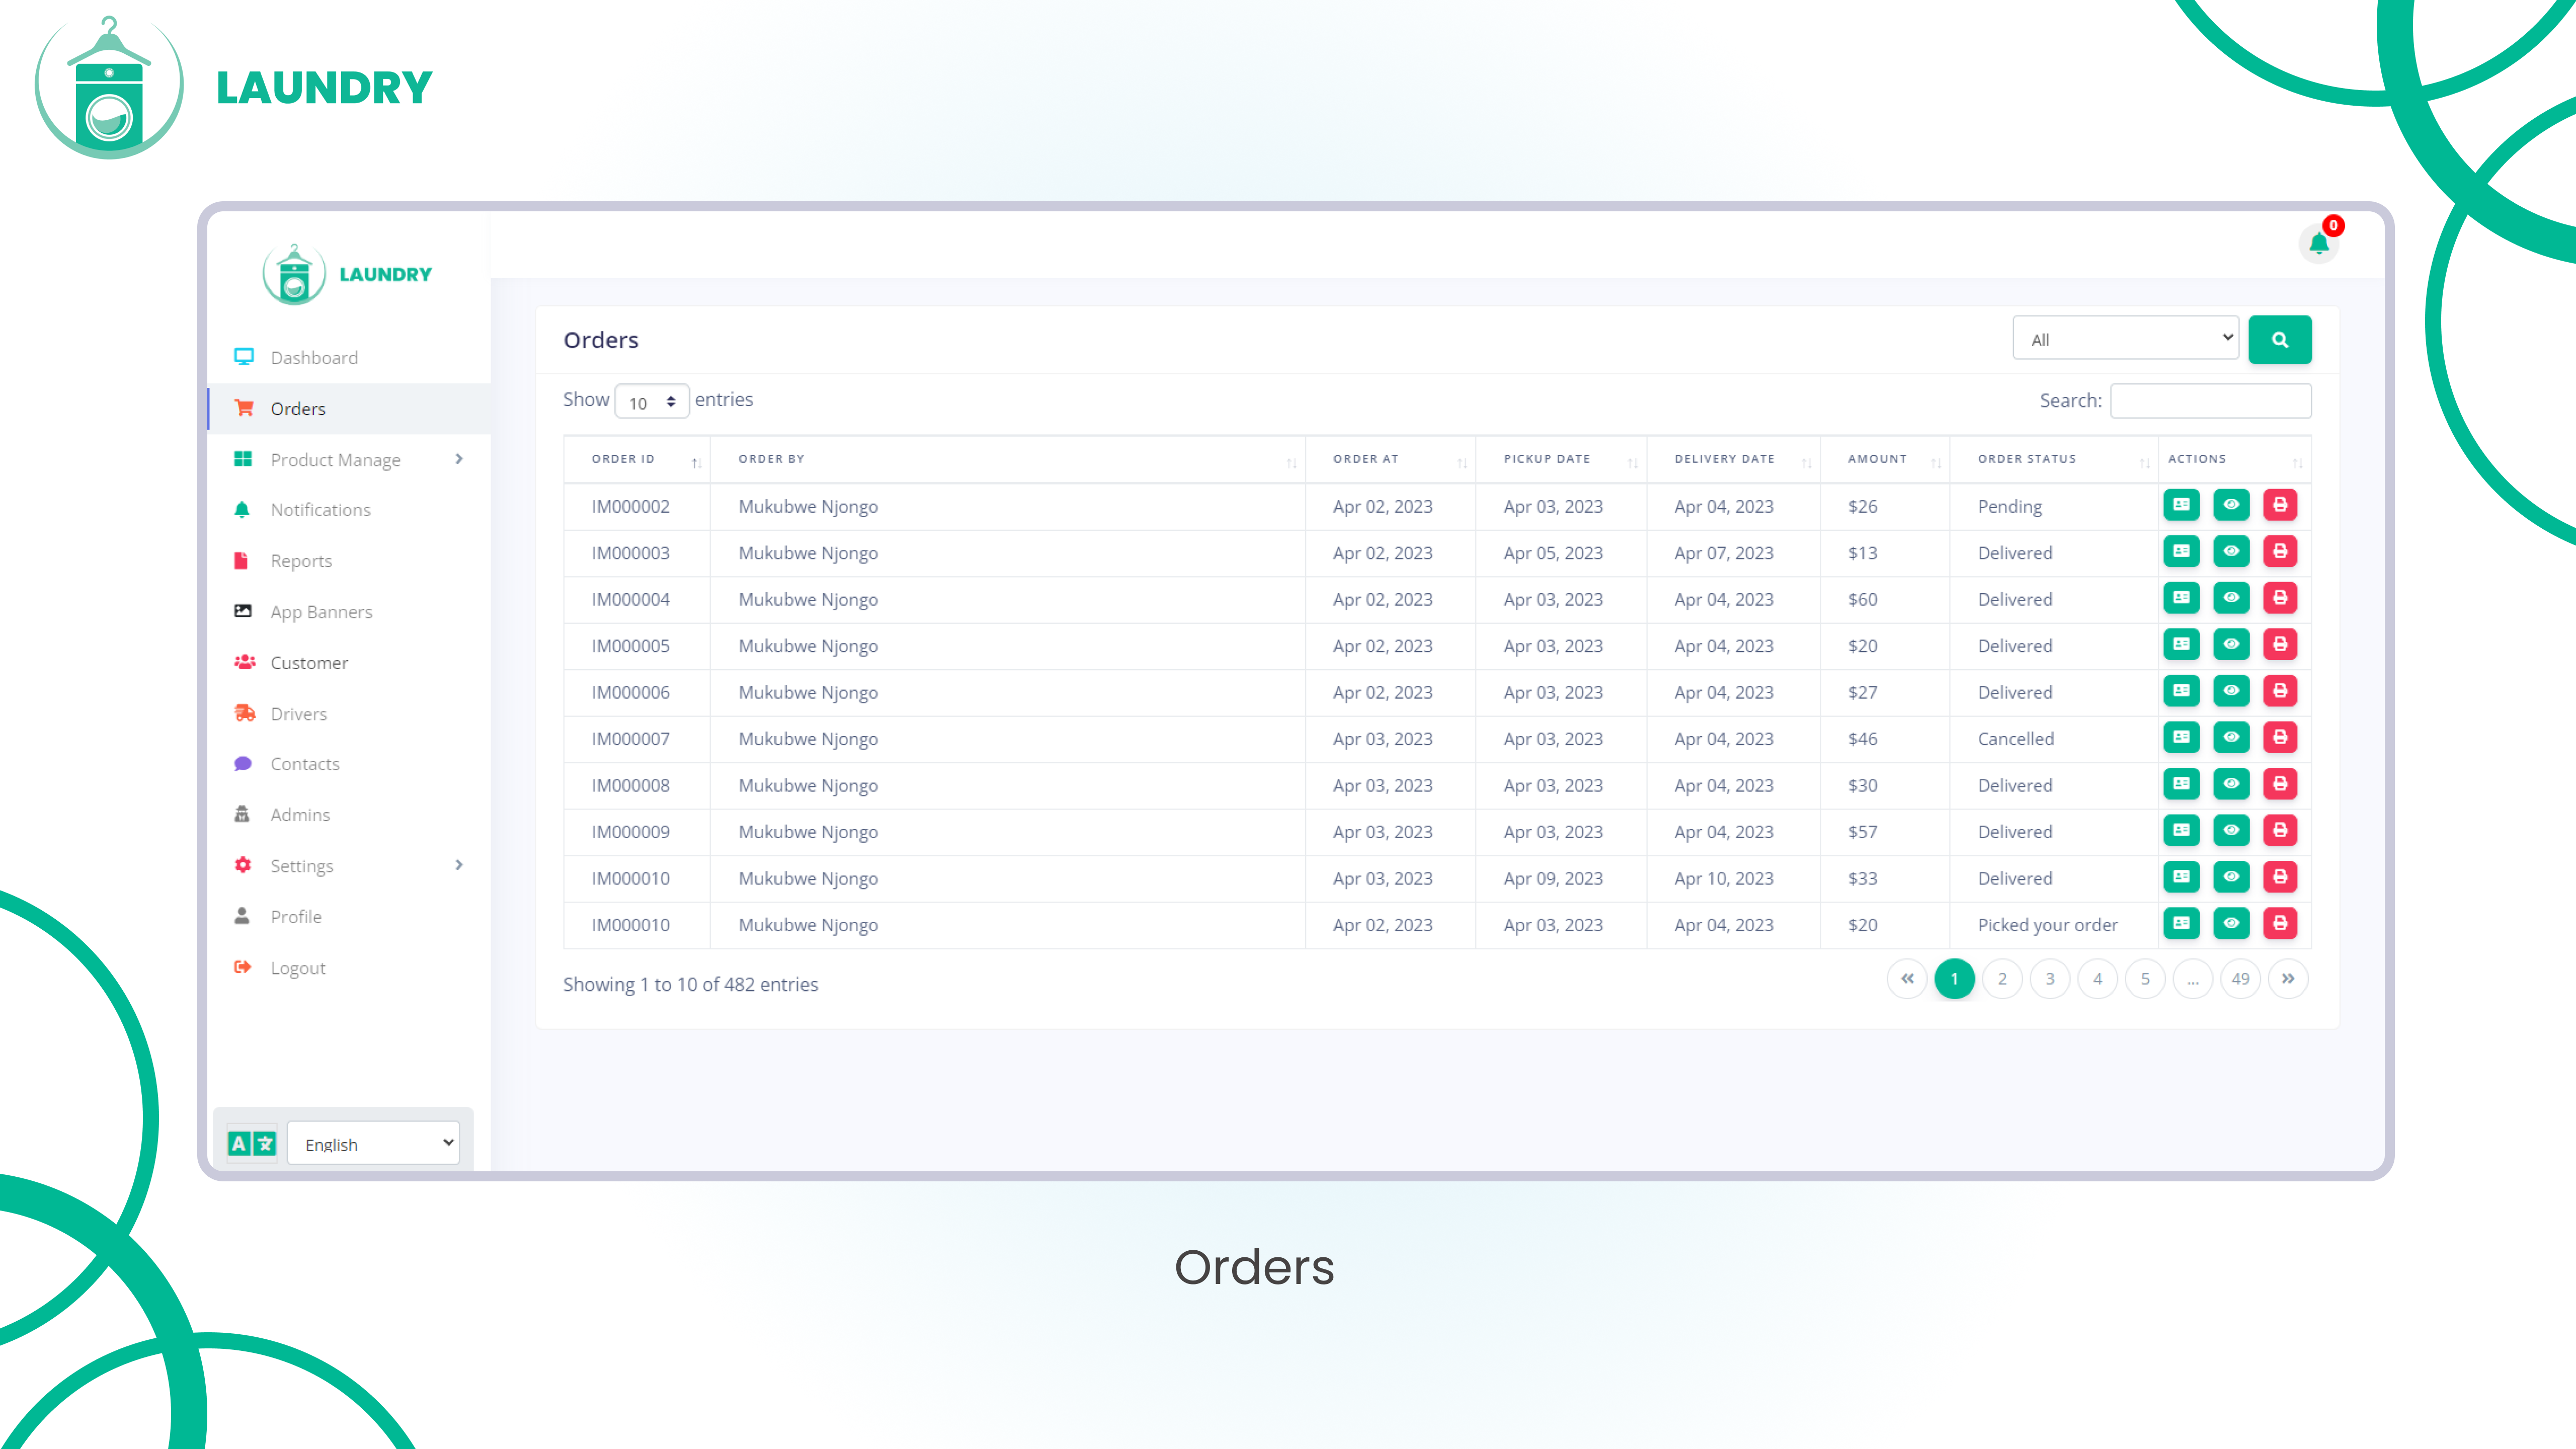Go to page 2 of orders
Image resolution: width=2576 pixels, height=1449 pixels.
(2001, 979)
